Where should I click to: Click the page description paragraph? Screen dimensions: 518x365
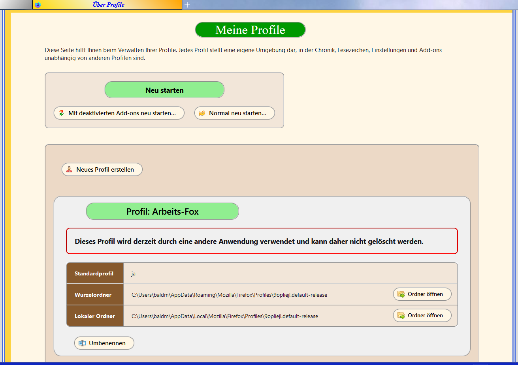point(243,54)
